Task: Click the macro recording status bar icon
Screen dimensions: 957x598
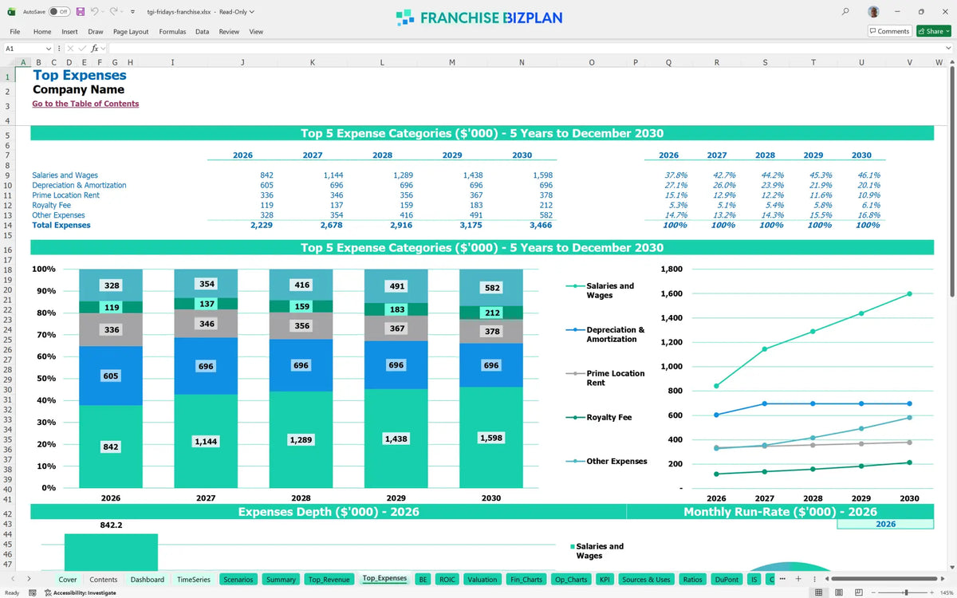Action: [32, 592]
